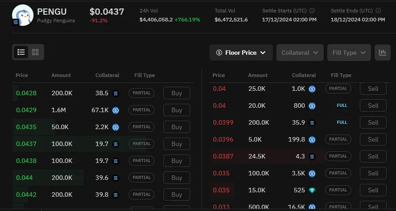Click the 0.0387 price in sell table
Viewport: 396px width, 211px height.
223,156
